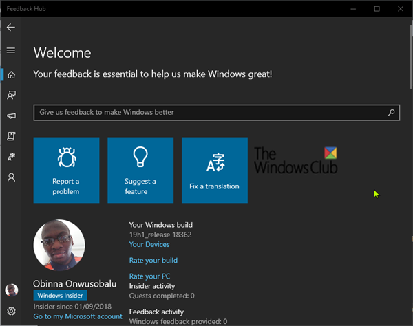
Task: Open the Your Devices link
Action: tap(149, 244)
